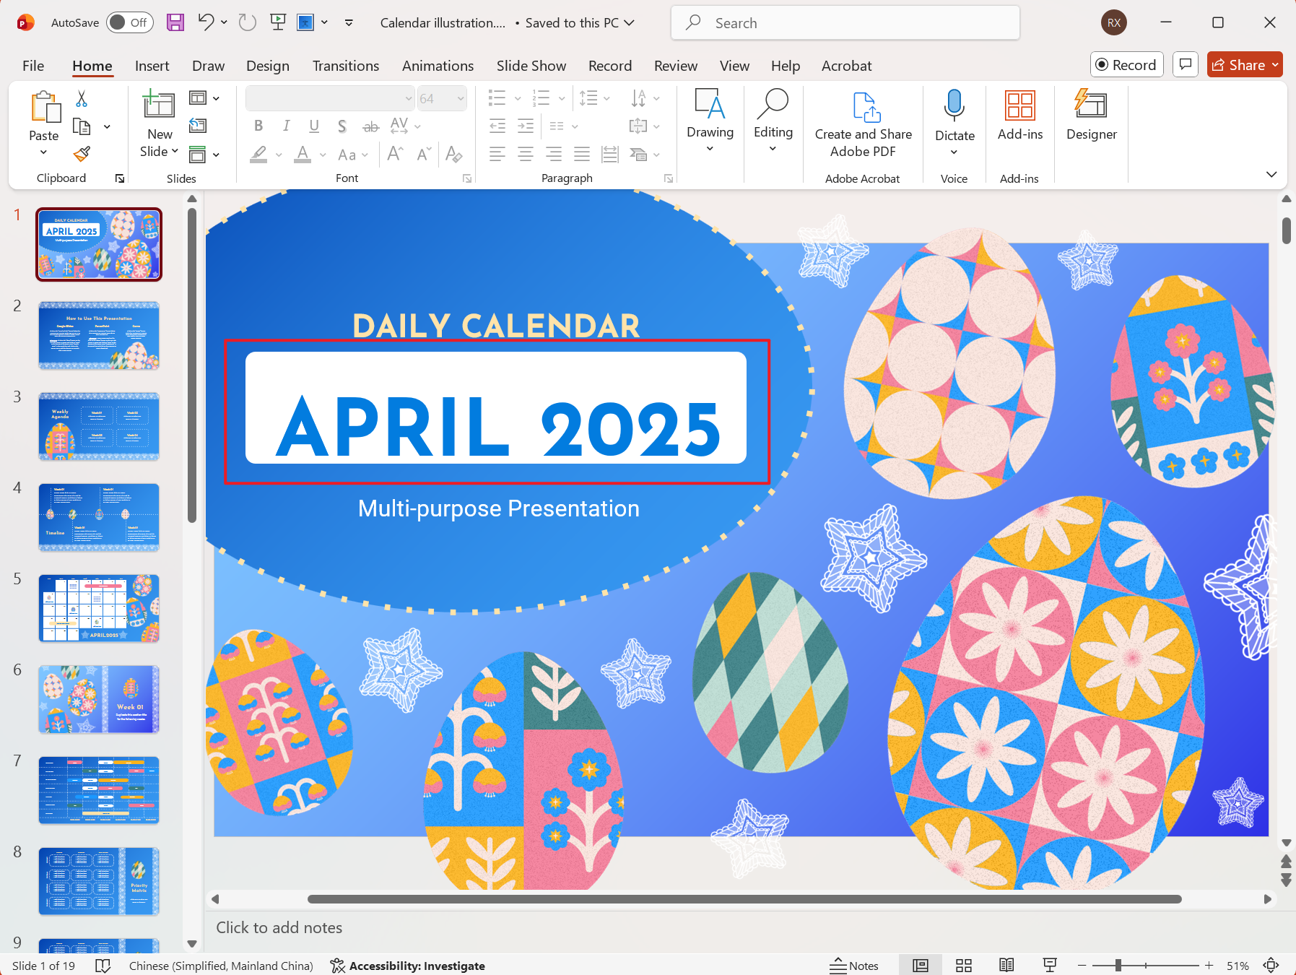Collapse the ribbon with chevron

click(1271, 174)
